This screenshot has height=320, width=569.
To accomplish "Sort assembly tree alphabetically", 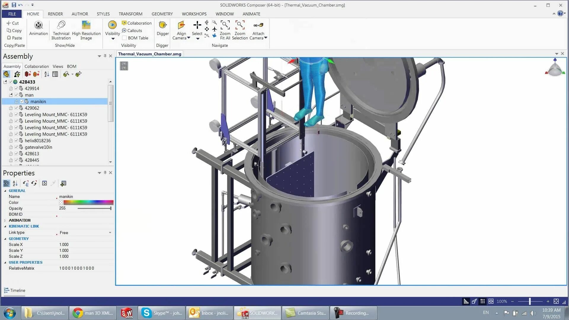I will tap(47, 74).
